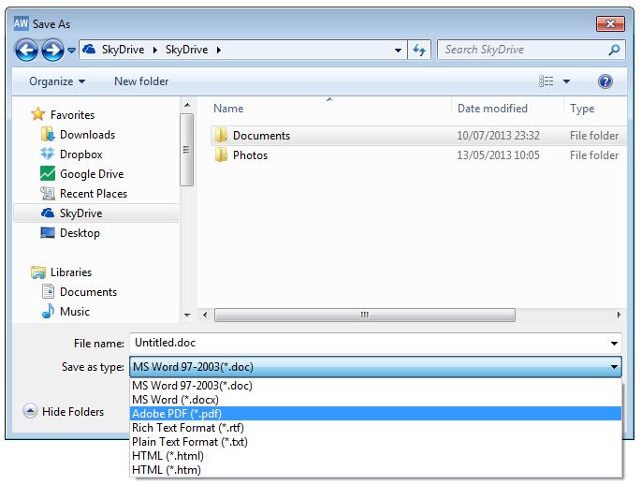Open Recent Places in sidebar

93,194
